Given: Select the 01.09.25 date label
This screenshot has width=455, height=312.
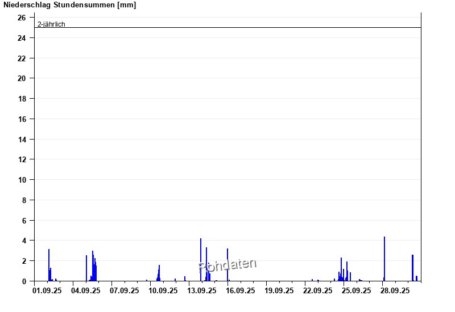Looking at the screenshot, I should click(47, 291).
